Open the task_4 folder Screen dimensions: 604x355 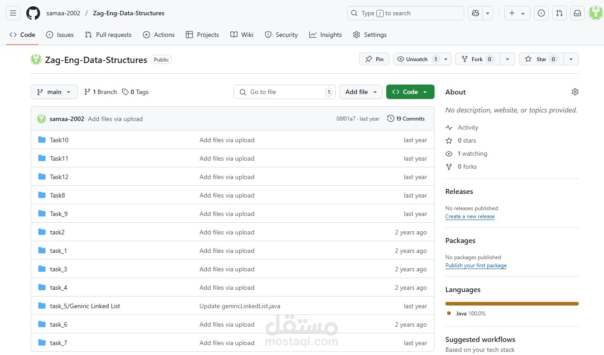pos(58,288)
